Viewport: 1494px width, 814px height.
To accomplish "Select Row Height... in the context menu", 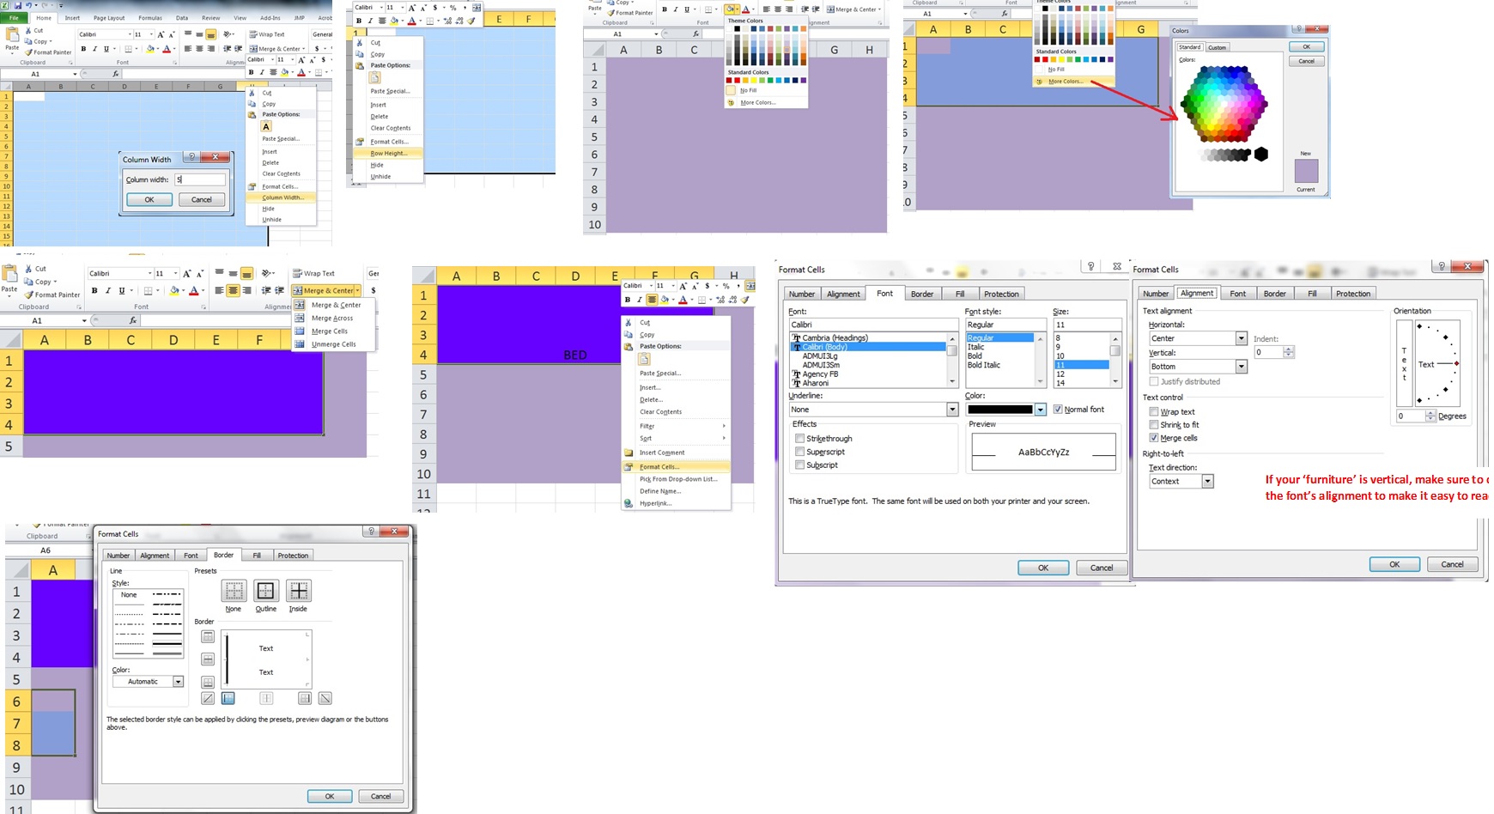I will coord(388,153).
